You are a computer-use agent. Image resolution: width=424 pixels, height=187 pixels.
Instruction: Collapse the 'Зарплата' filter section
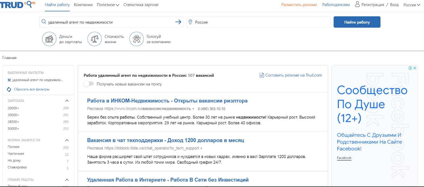[67, 101]
